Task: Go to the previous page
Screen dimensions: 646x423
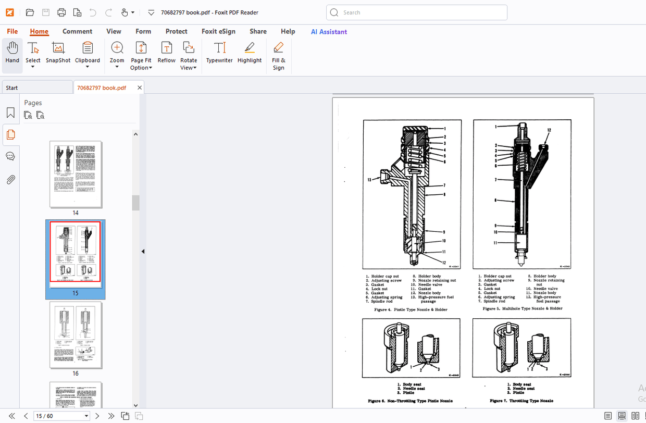Action: coord(26,416)
